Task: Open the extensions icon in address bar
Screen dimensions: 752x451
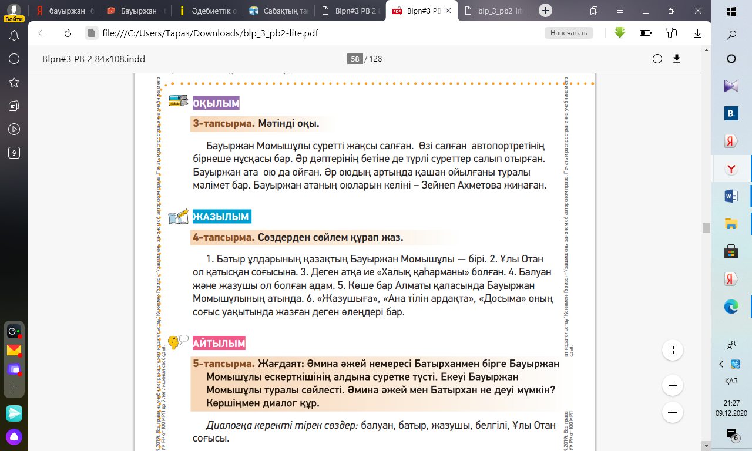Action: point(672,33)
